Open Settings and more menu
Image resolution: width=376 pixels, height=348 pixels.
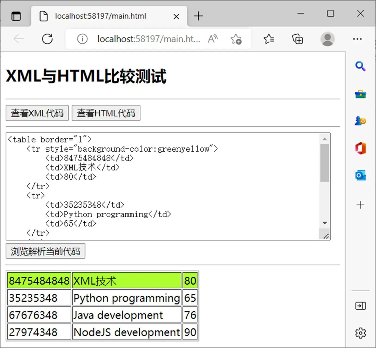[x=357, y=39]
